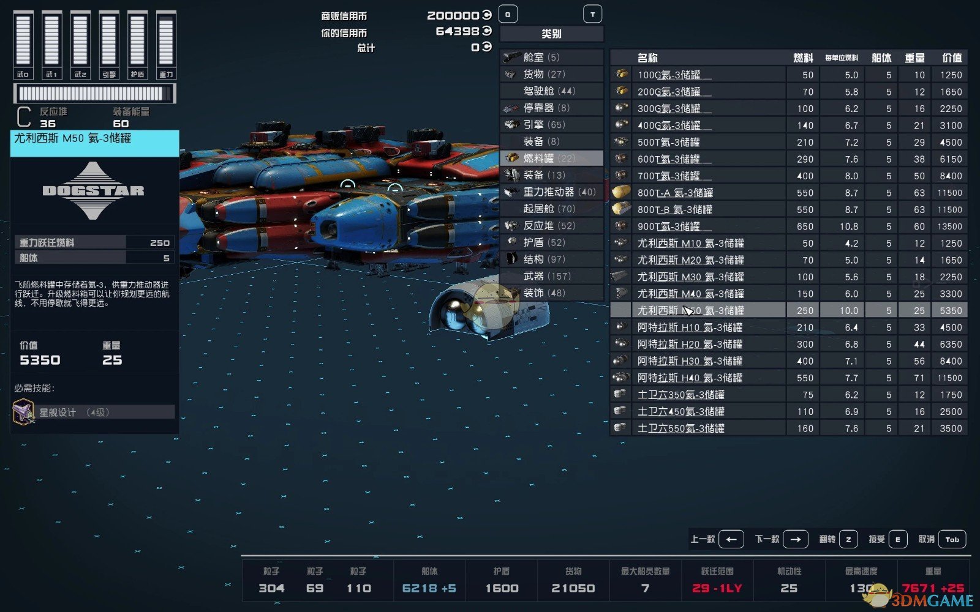The width and height of the screenshot is (980, 612).
Task: Click the 货物 category icon
Action: (511, 74)
